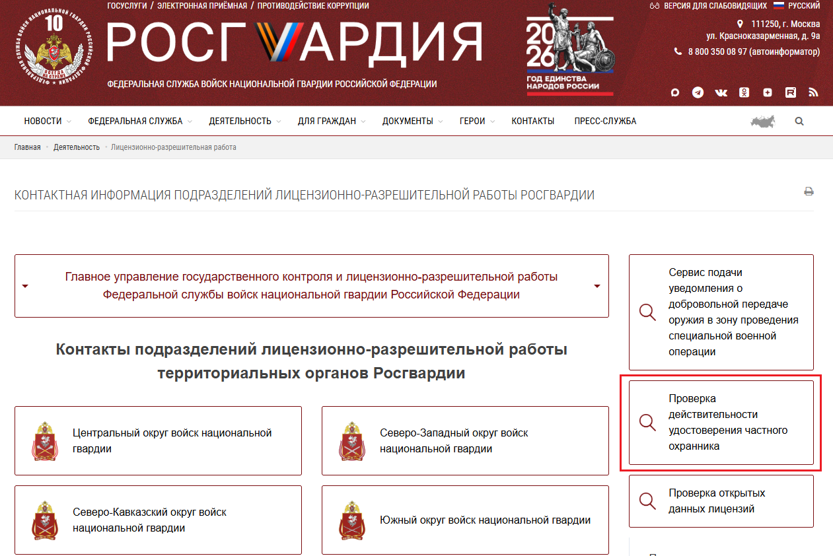Image resolution: width=833 pixels, height=556 pixels.
Task: Open Электронная приёмная top link
Action: [x=202, y=6]
